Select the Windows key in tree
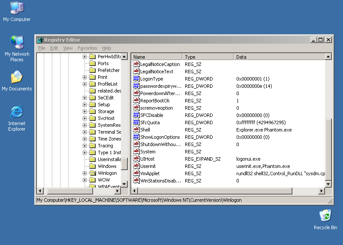343x245 pixels. (107, 166)
